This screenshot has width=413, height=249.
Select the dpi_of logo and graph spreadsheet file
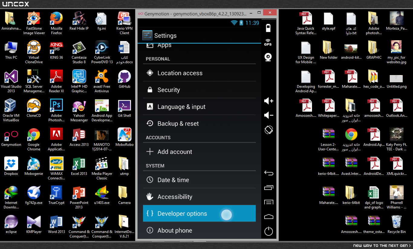click(374, 198)
